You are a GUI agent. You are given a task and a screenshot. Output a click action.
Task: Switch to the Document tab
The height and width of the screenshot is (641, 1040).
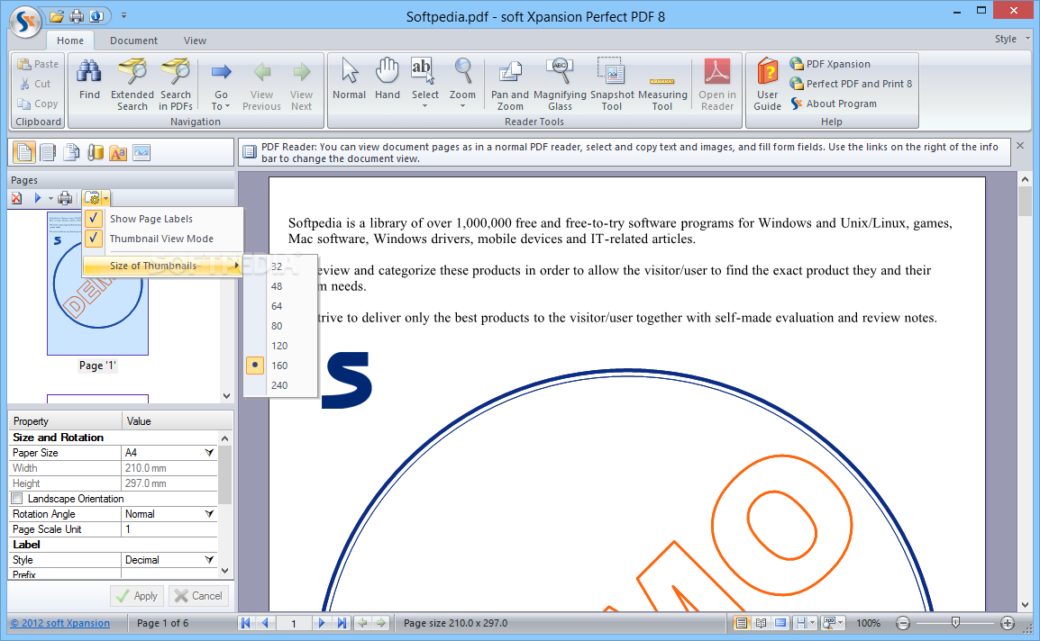[133, 41]
